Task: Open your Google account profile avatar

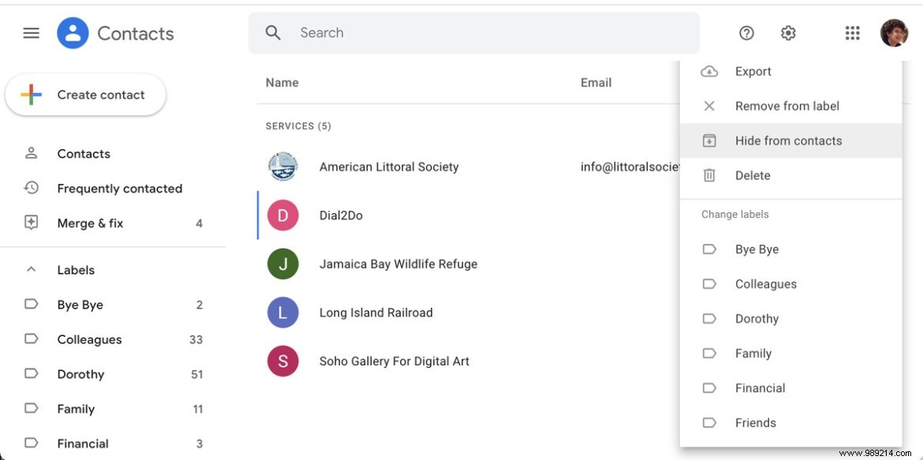Action: tap(895, 32)
